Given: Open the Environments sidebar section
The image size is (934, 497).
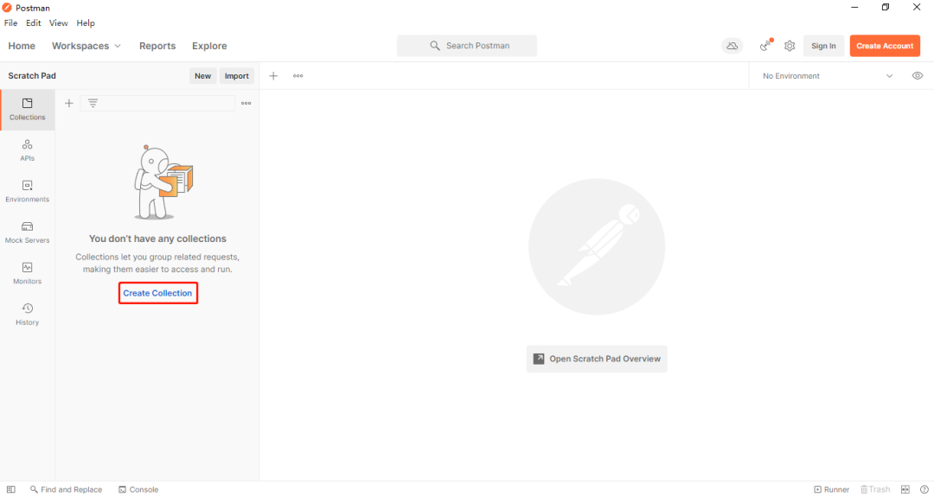Looking at the screenshot, I should click(28, 192).
